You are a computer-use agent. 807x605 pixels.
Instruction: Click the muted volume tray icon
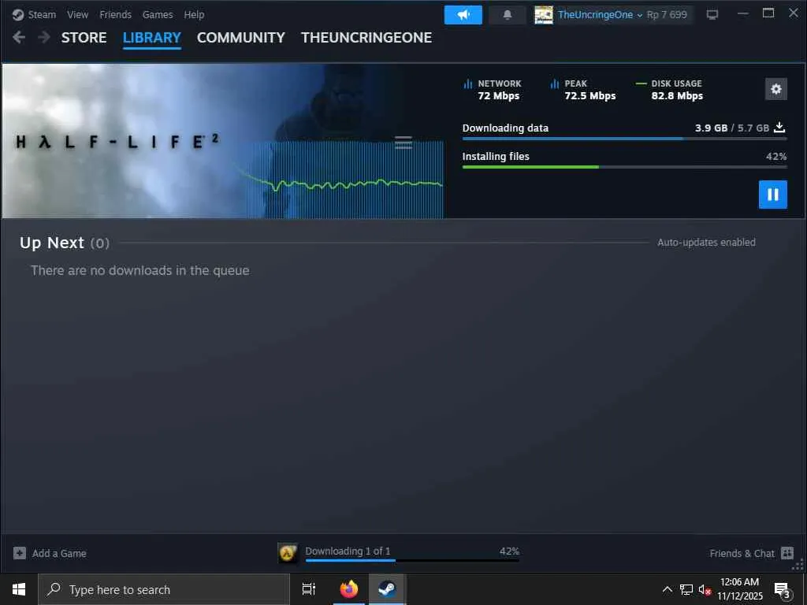pos(705,590)
